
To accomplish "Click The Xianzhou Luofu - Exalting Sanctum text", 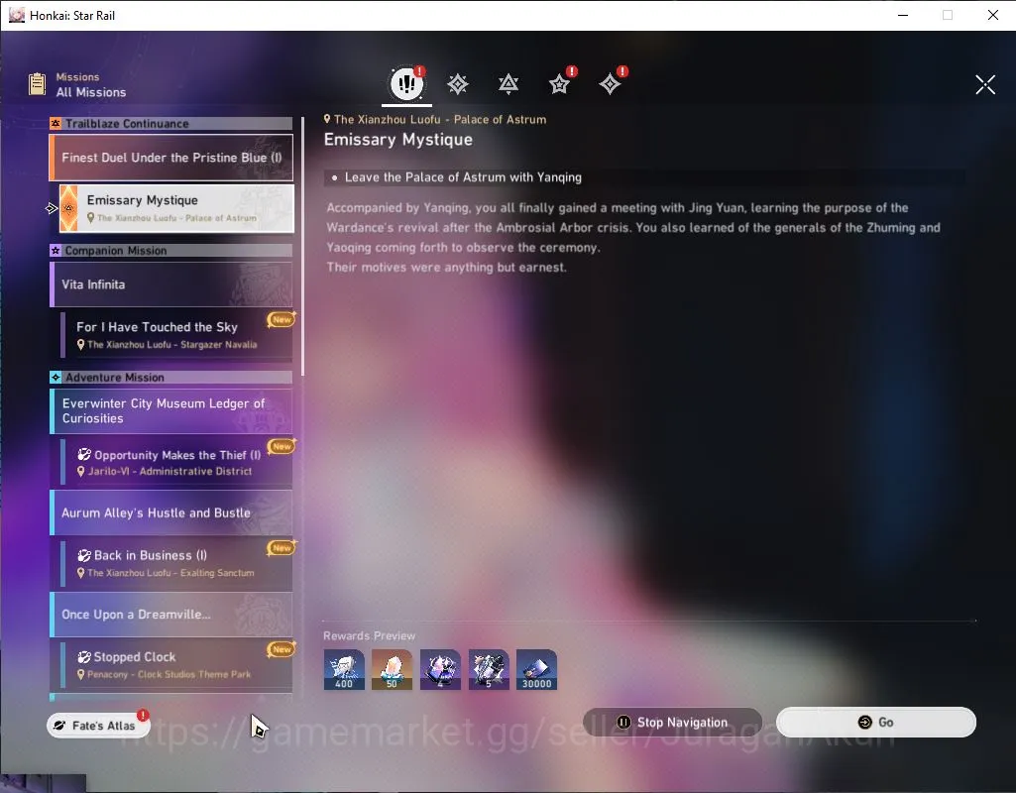I will click(x=170, y=573).
